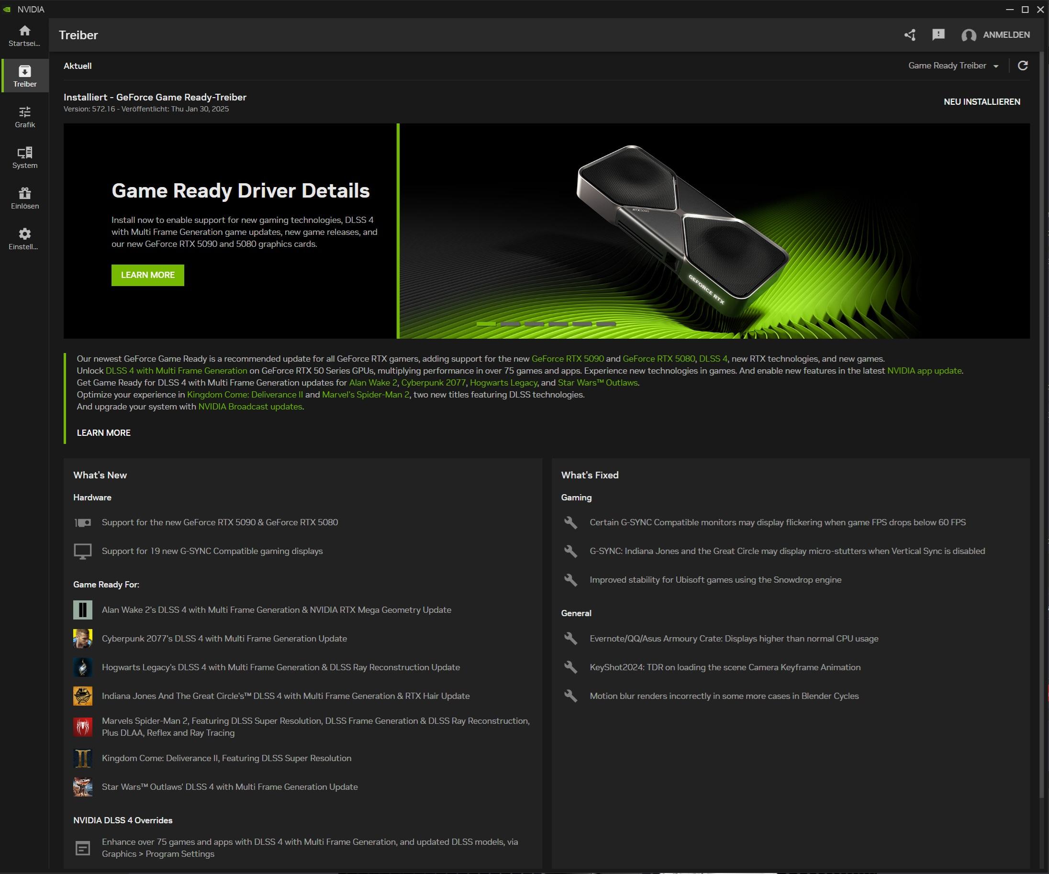Click wrench icon beside Snowdrop engine fix
The image size is (1049, 874).
570,580
